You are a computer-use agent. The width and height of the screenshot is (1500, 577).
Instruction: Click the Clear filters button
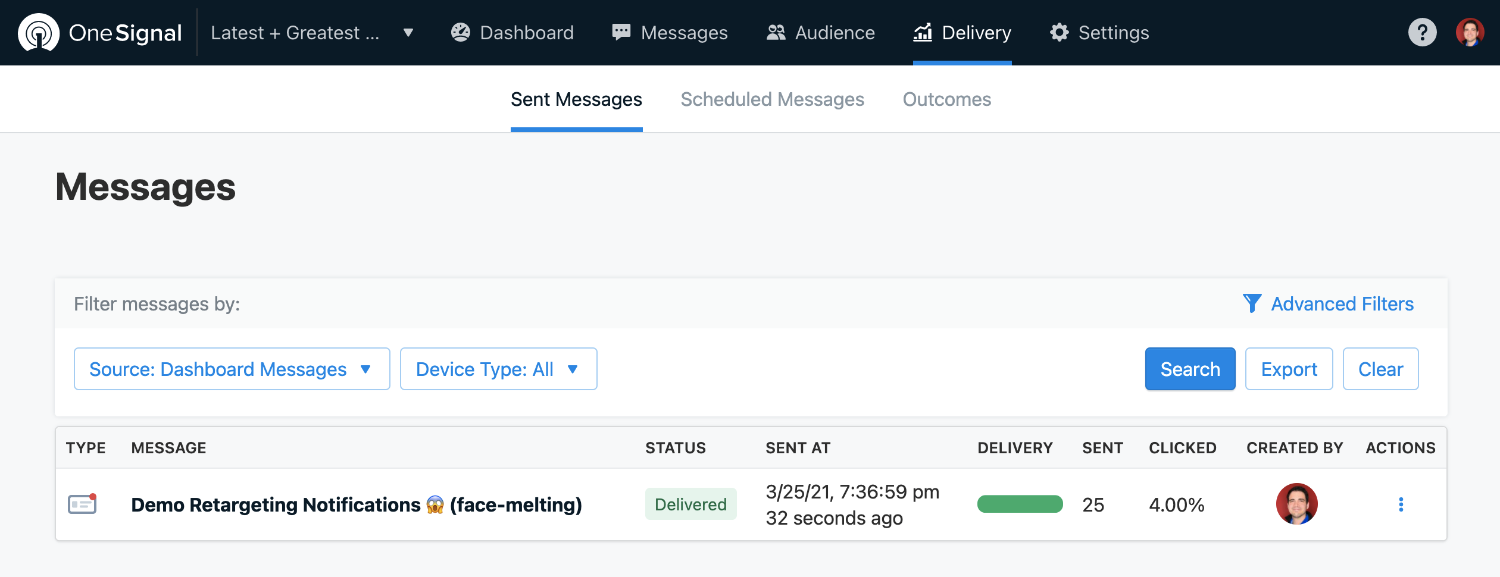click(1380, 369)
